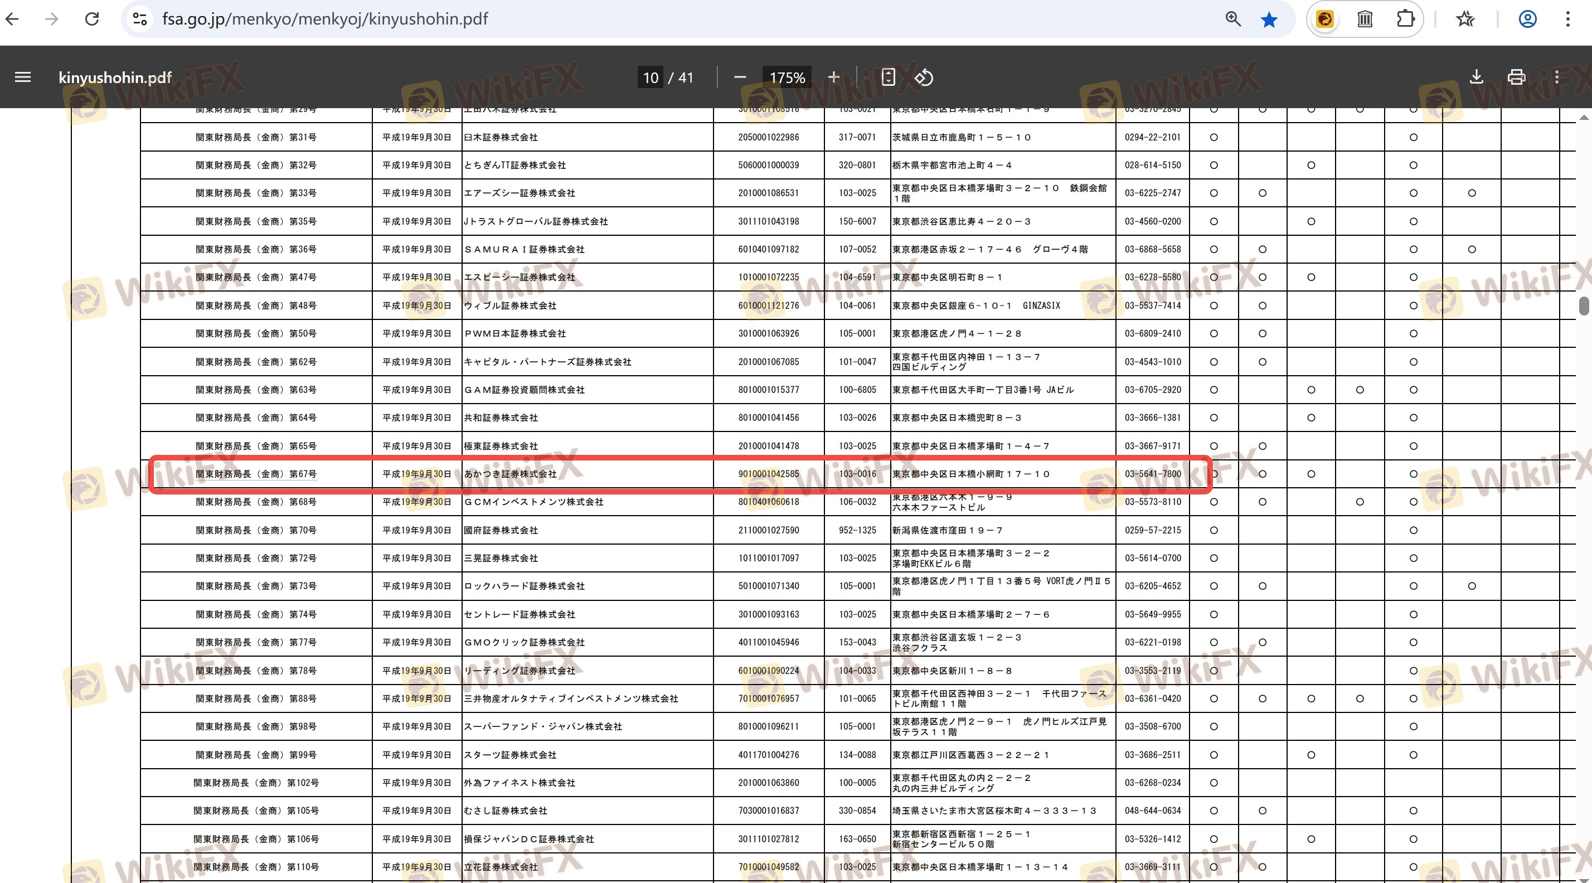Image resolution: width=1592 pixels, height=883 pixels.
Task: Select むさし証券株式会社 cell
Action: 506,811
